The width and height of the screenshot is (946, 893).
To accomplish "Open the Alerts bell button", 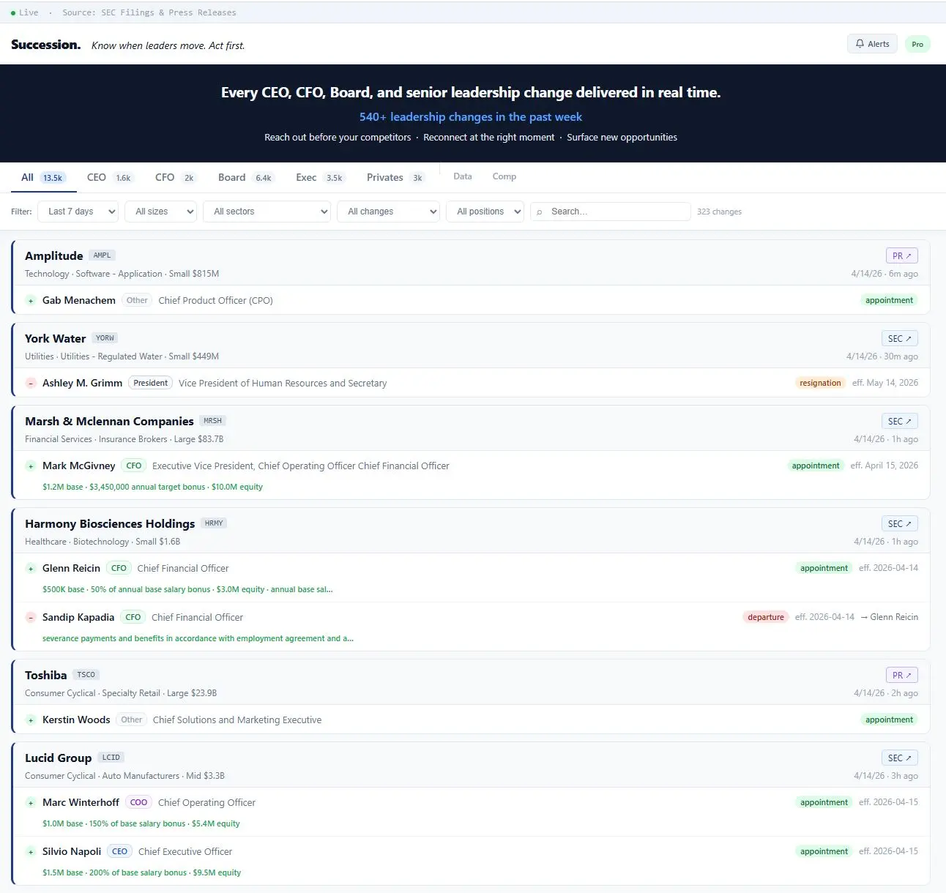I will point(872,44).
